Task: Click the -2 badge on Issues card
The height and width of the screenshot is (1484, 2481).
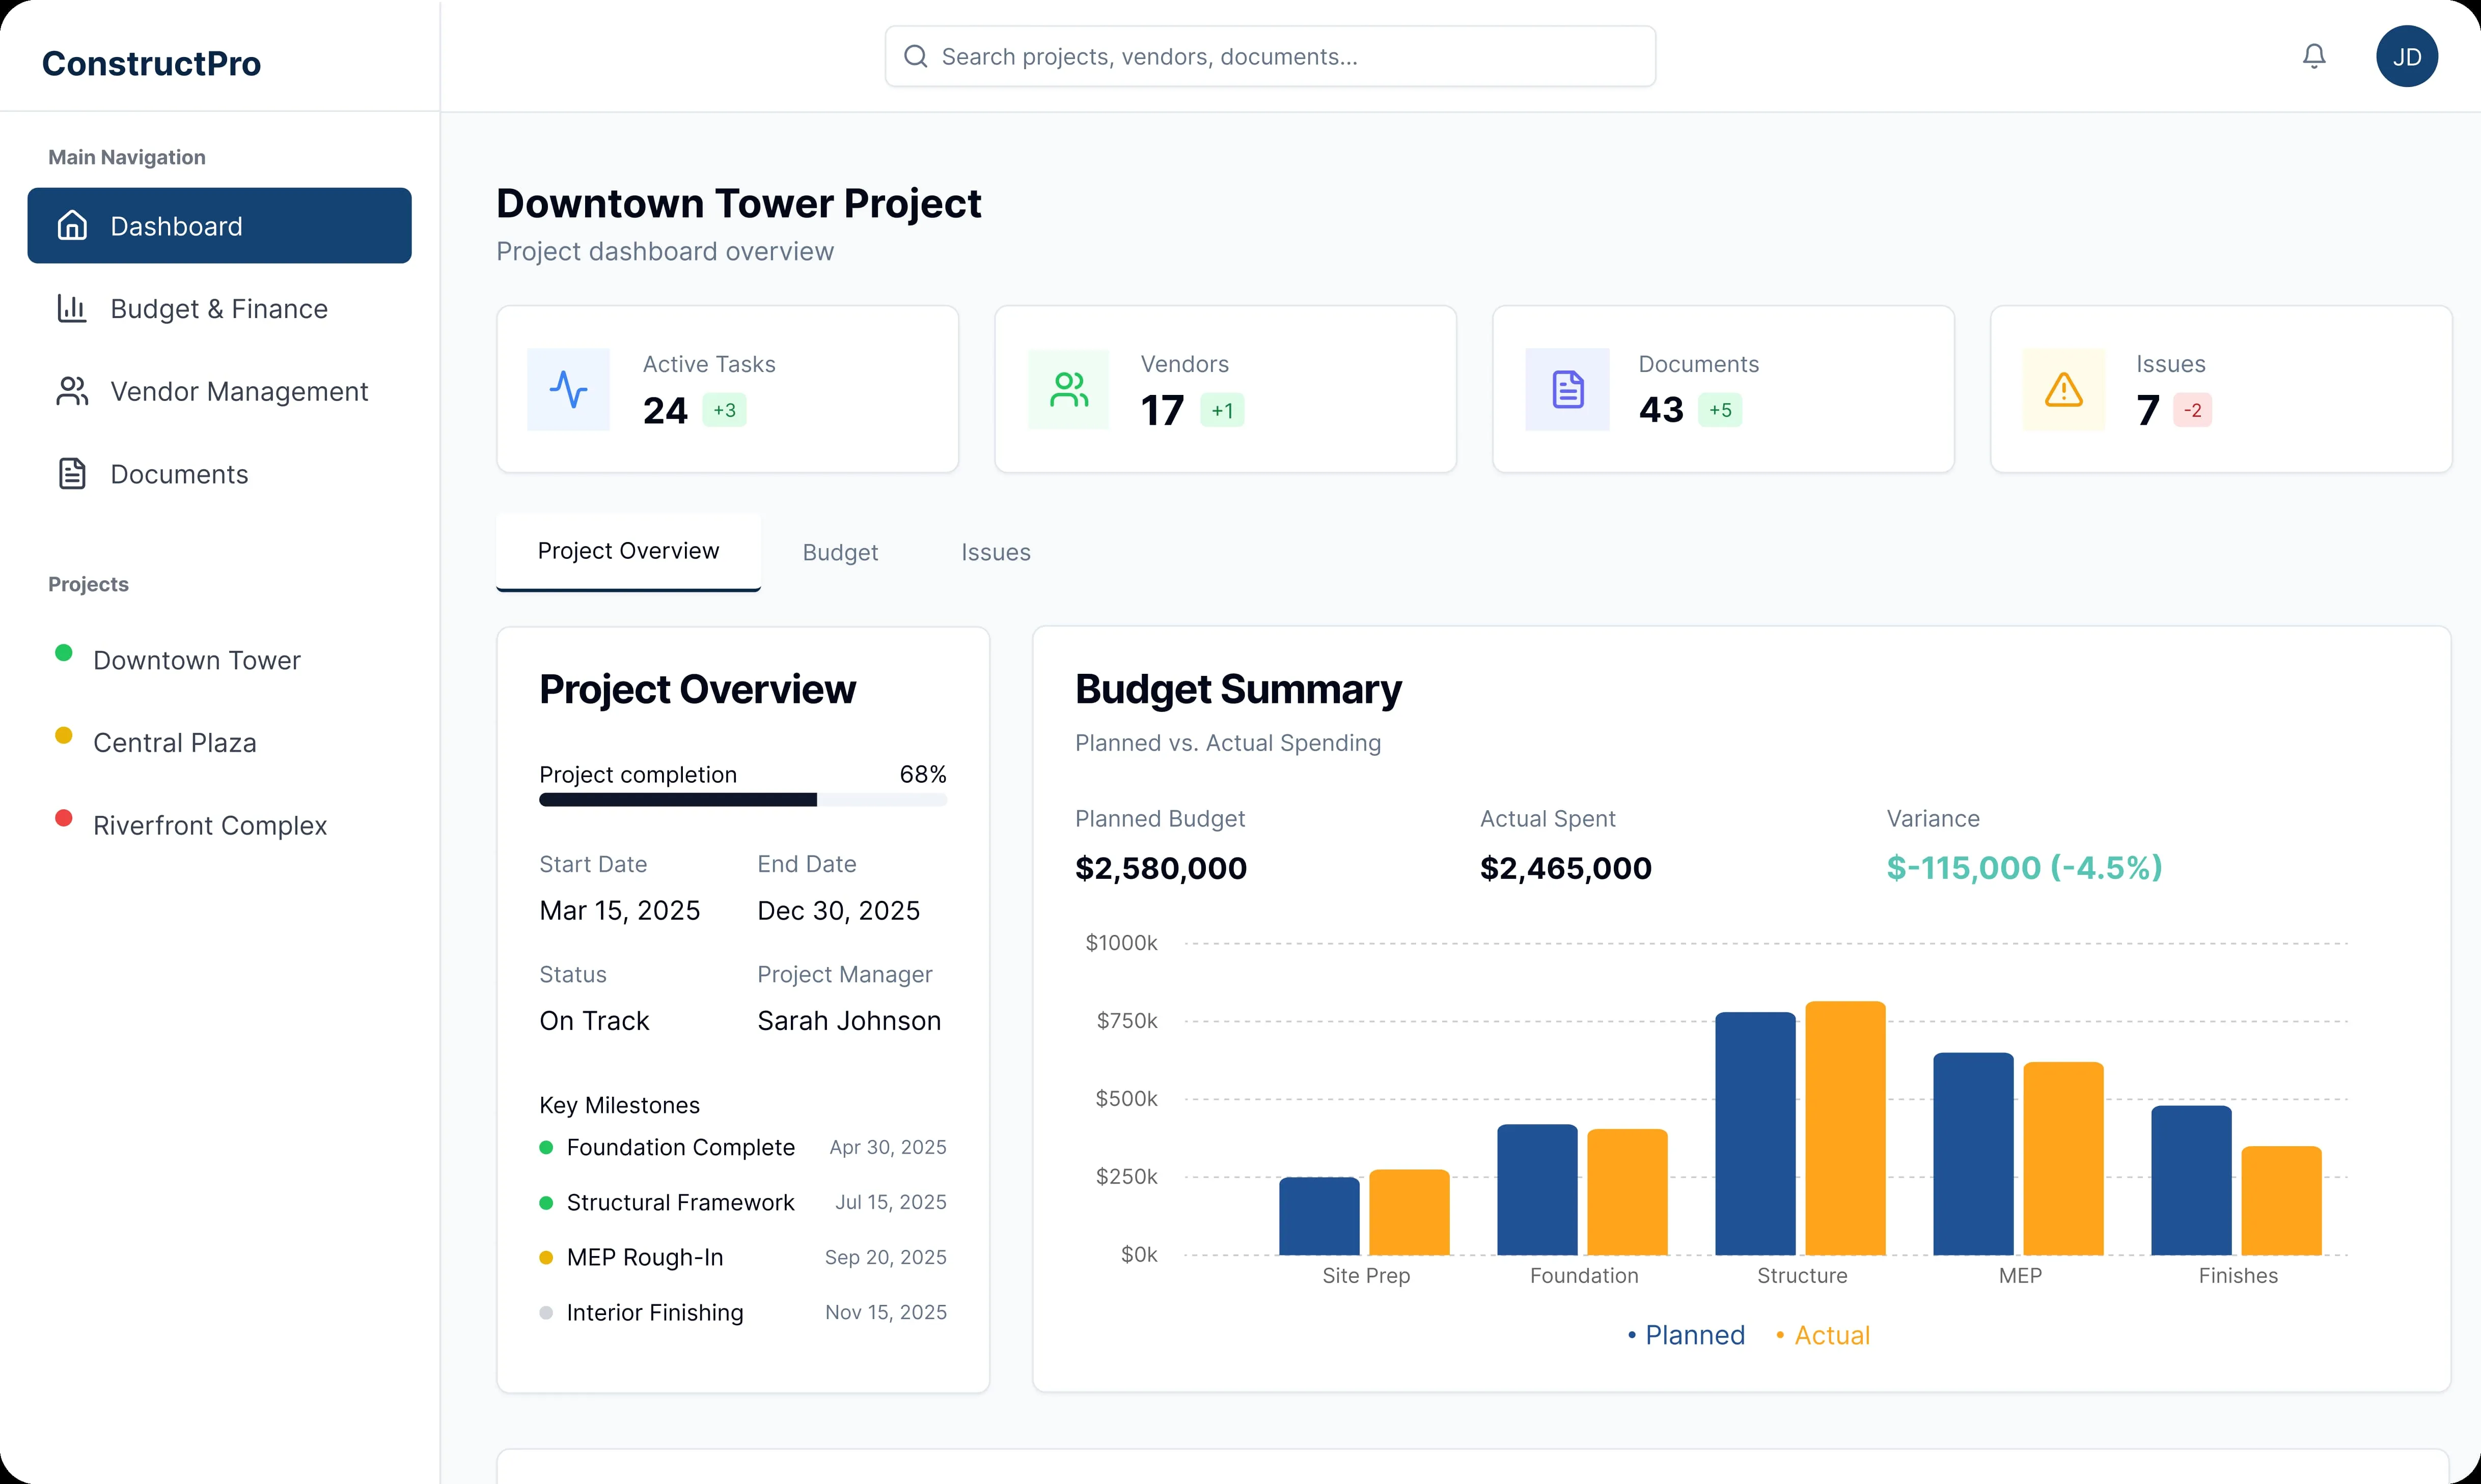Action: point(2192,410)
